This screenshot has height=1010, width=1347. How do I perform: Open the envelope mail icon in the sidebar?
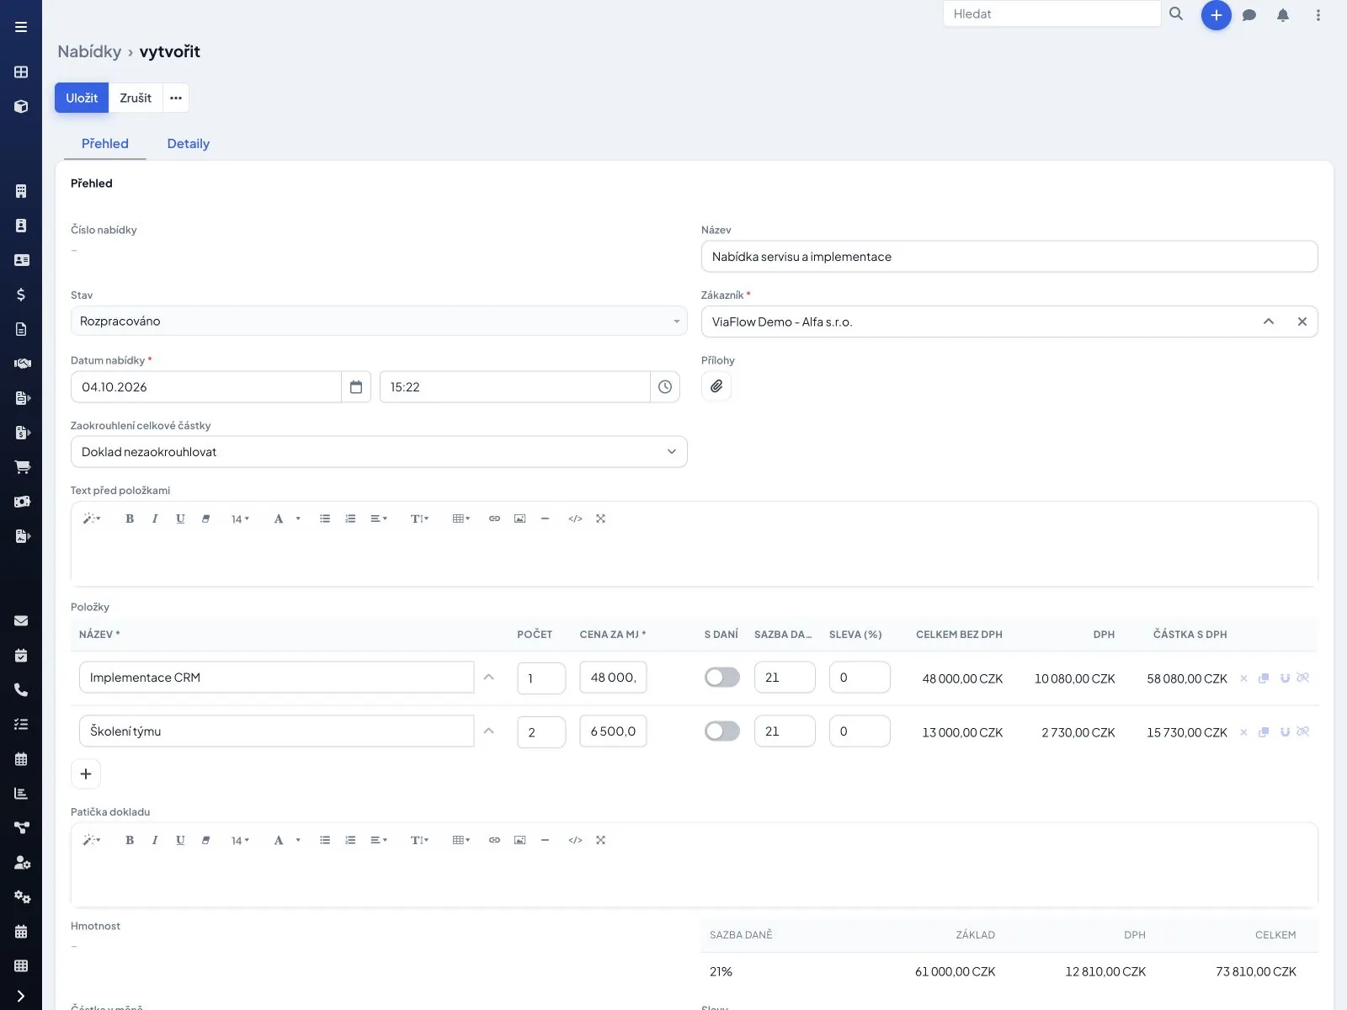21,621
